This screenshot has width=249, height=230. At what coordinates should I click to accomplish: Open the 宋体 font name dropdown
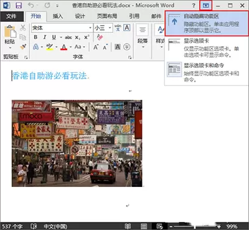coord(90,28)
